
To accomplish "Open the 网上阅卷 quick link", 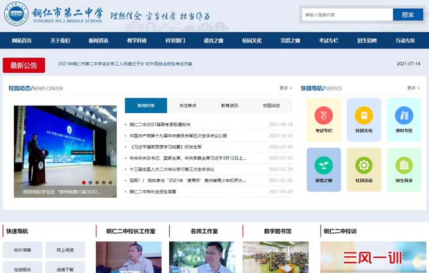I will [65, 250].
